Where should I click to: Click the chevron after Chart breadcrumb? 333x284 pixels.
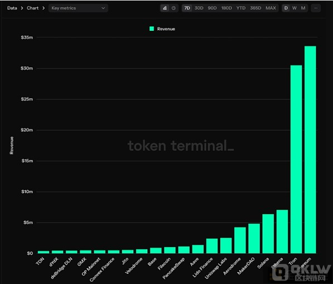(44, 8)
